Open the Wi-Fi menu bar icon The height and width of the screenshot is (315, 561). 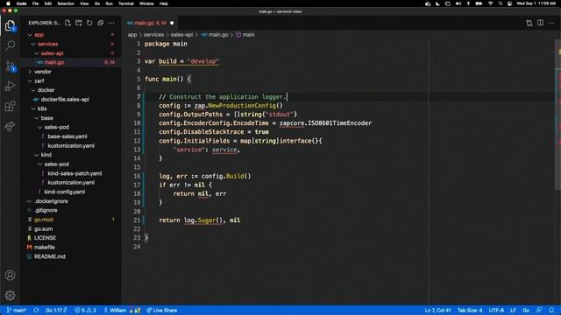tap(491, 3)
